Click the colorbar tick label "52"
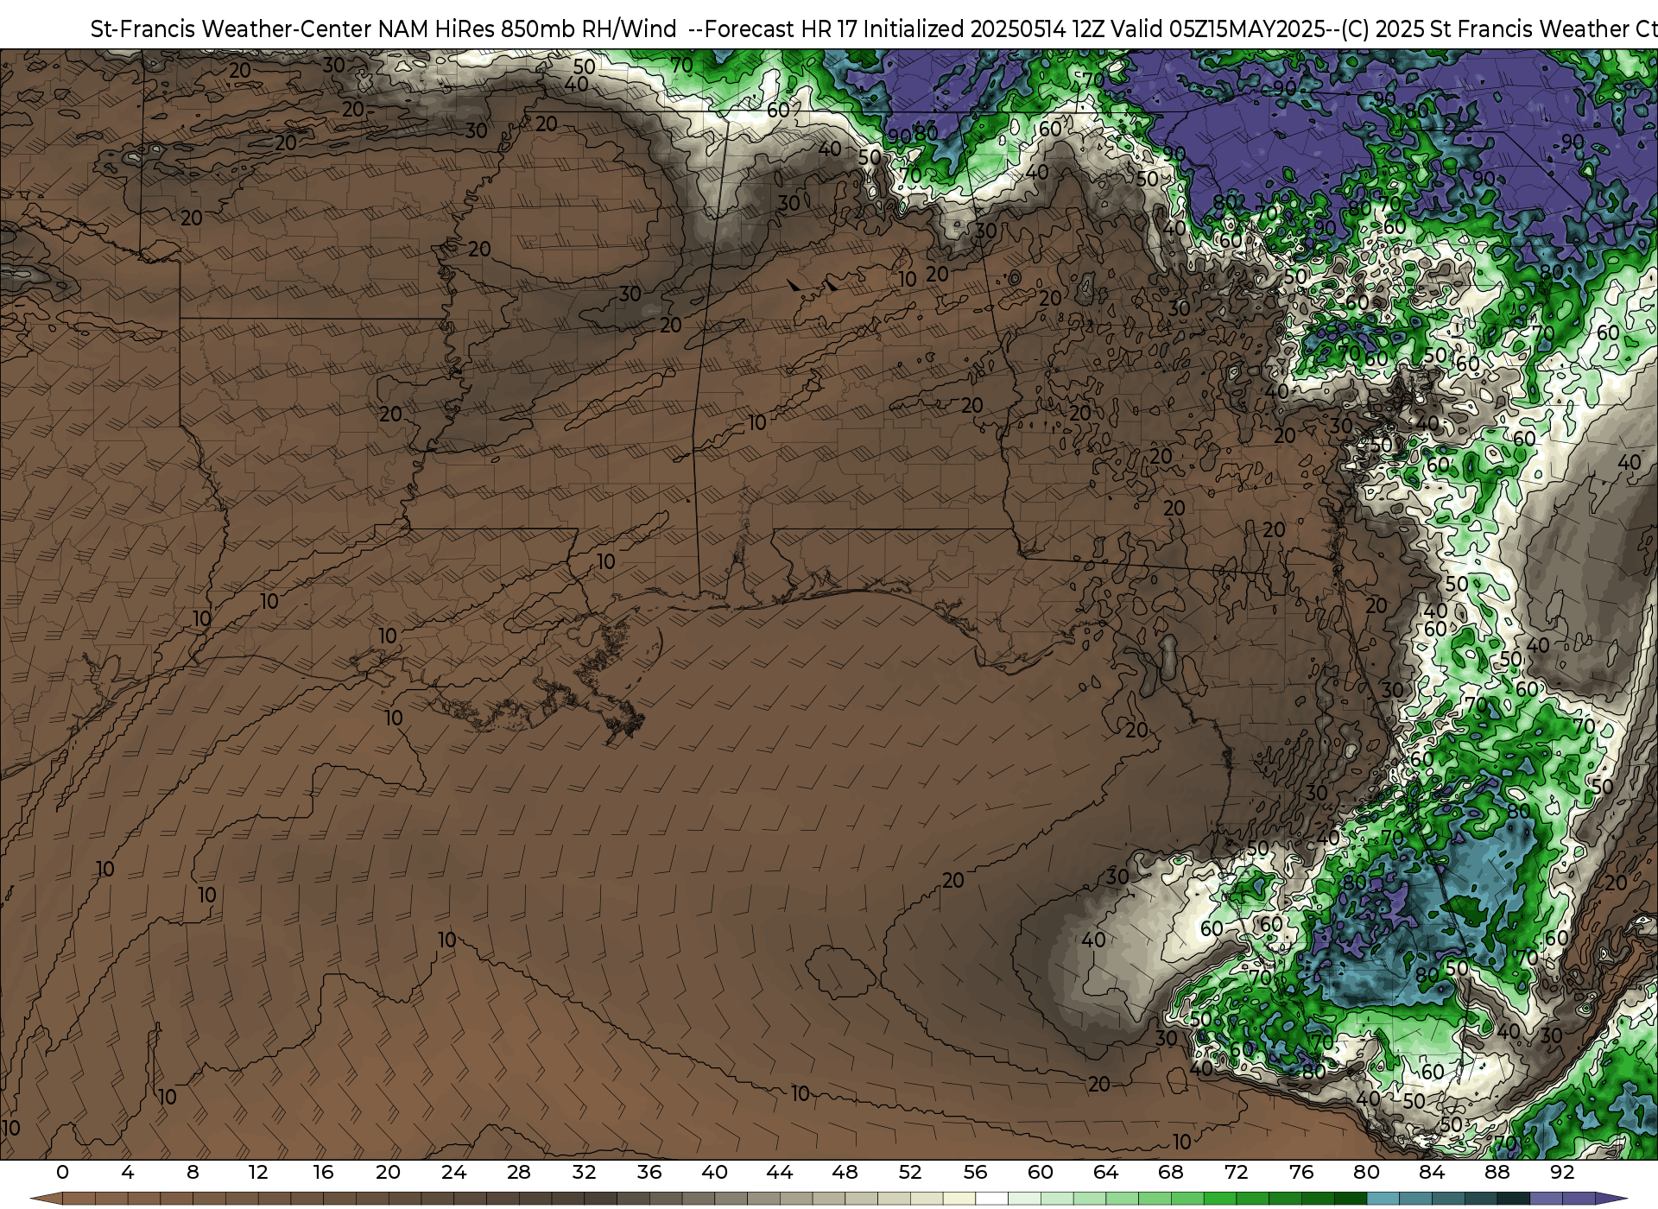Image resolution: width=1658 pixels, height=1209 pixels. [x=910, y=1173]
